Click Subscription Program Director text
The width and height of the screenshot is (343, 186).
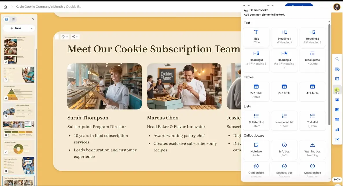[x=97, y=127]
